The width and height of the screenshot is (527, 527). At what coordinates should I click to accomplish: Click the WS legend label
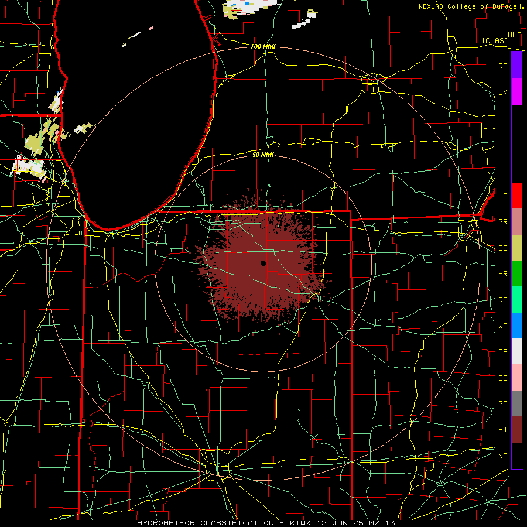[x=502, y=326]
